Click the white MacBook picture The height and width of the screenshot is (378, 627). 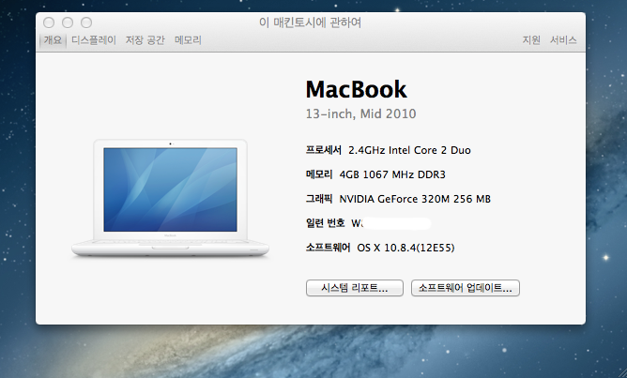point(172,197)
